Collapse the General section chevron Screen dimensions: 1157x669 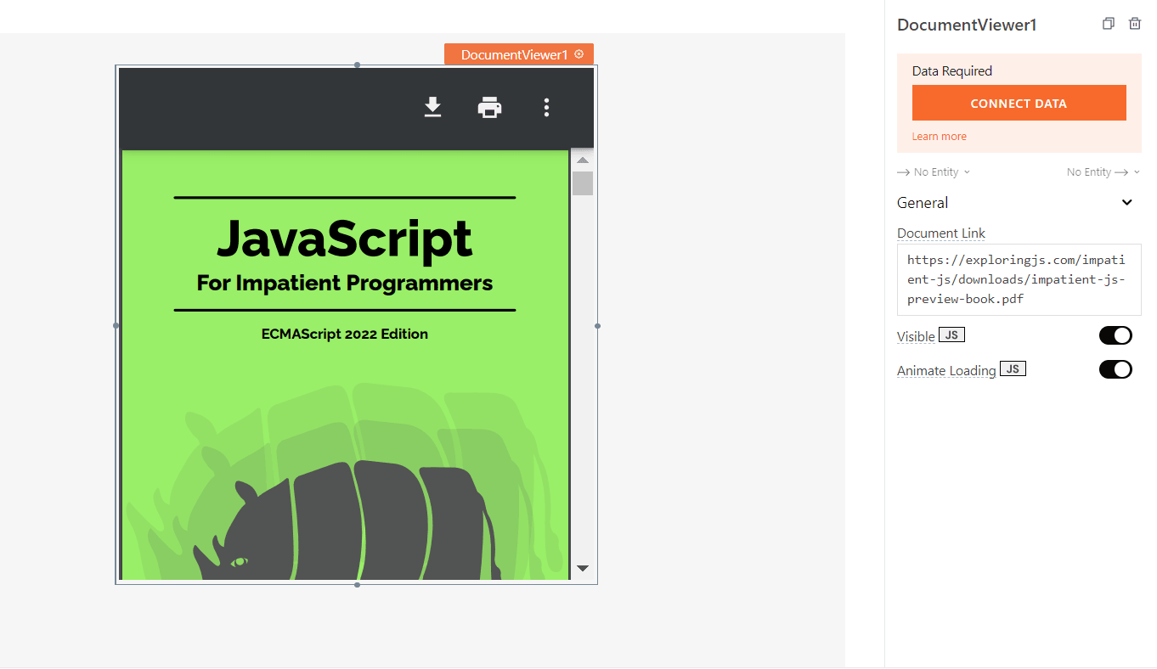pyautogui.click(x=1127, y=203)
